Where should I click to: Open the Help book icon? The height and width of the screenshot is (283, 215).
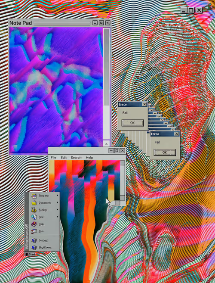[x=34, y=224]
